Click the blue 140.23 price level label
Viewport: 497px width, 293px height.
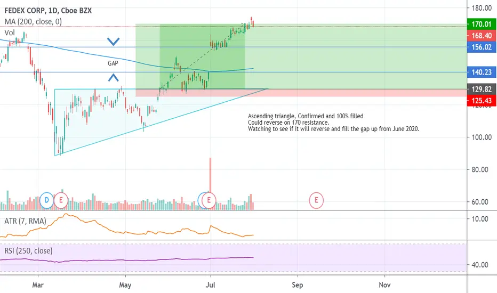tap(482, 72)
